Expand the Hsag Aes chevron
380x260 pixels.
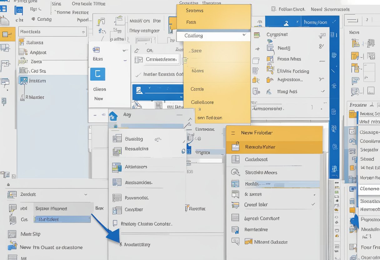(x=322, y=92)
